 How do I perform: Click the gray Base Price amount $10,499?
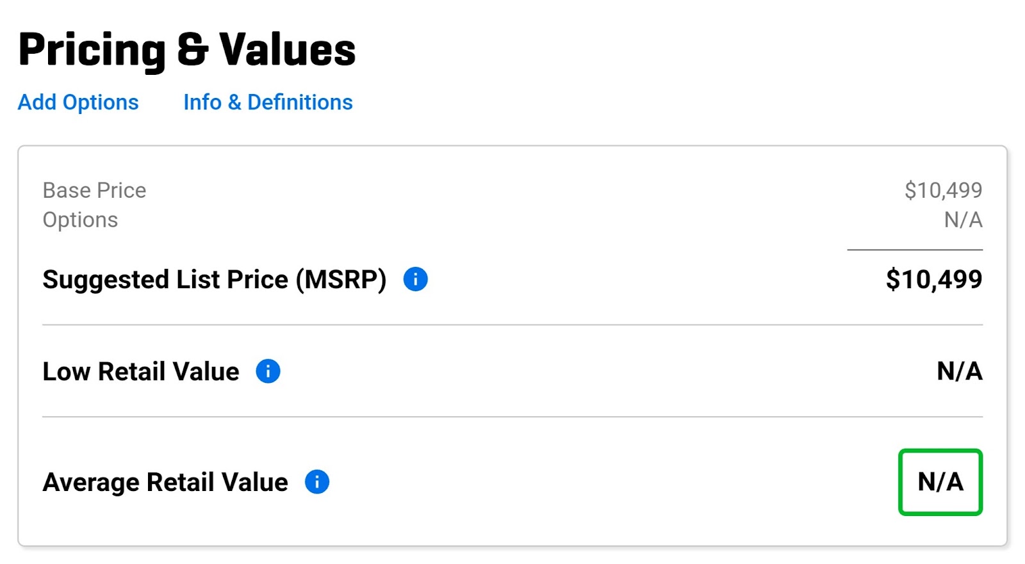(x=943, y=190)
